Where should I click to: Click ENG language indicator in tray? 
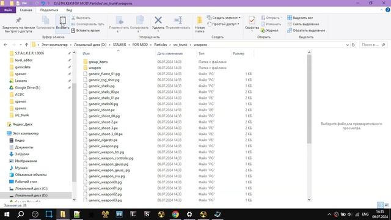click(365, 215)
